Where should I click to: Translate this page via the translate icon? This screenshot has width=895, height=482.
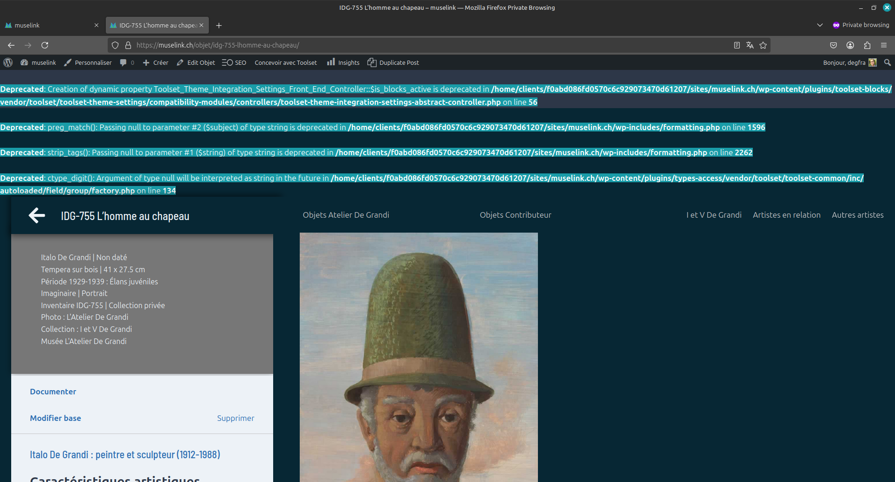tap(750, 45)
